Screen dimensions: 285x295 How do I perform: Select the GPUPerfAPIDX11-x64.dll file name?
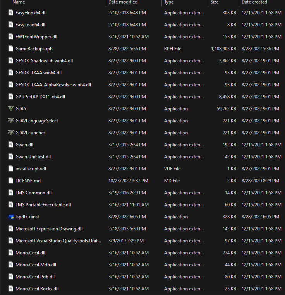click(40, 97)
